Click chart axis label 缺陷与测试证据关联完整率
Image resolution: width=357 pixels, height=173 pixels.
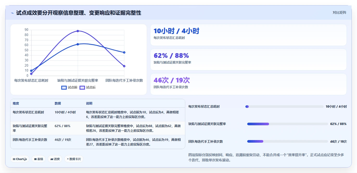coord(78,80)
